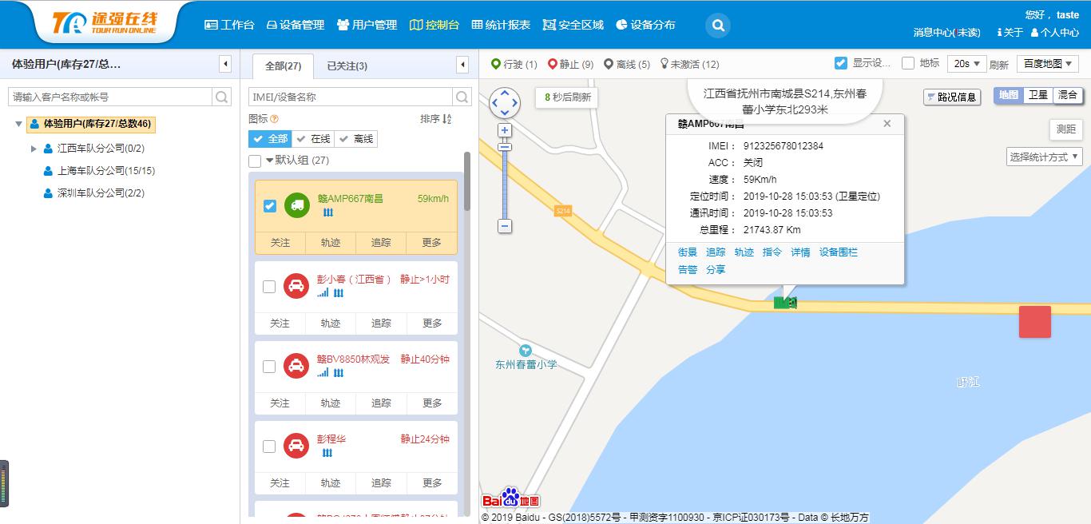Click 设备围栏 link in info popup
1091x524 pixels.
click(x=839, y=252)
